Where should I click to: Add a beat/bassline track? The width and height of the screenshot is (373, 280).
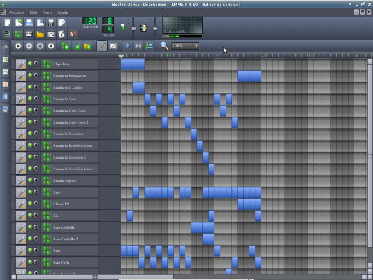[x=65, y=46]
